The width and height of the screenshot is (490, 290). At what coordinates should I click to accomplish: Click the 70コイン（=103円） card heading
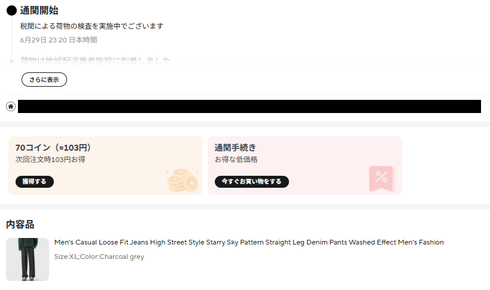tap(53, 148)
